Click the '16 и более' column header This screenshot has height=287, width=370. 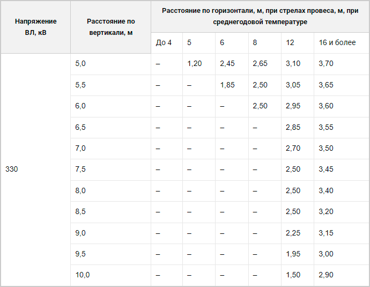pos(342,43)
